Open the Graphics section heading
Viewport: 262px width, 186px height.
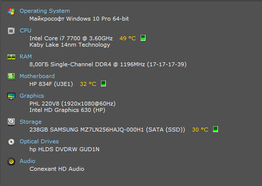(32, 96)
